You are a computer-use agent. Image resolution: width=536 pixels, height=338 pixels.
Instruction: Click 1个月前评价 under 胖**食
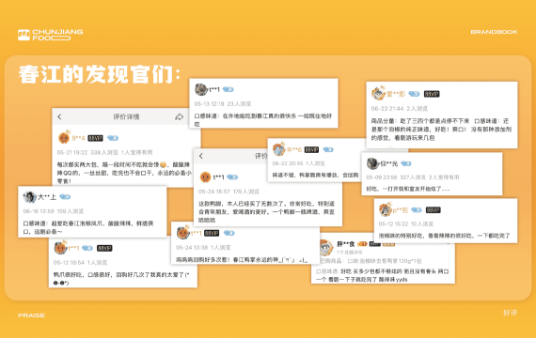pos(350,253)
